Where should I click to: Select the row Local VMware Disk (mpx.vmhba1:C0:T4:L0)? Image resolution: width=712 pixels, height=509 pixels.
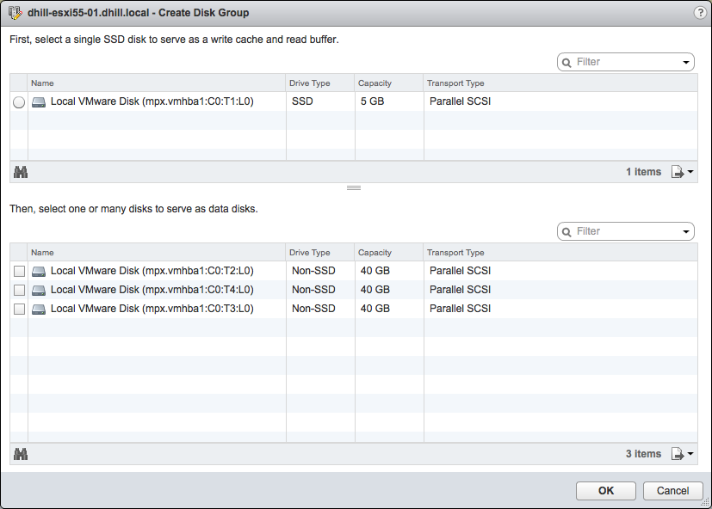coord(354,290)
